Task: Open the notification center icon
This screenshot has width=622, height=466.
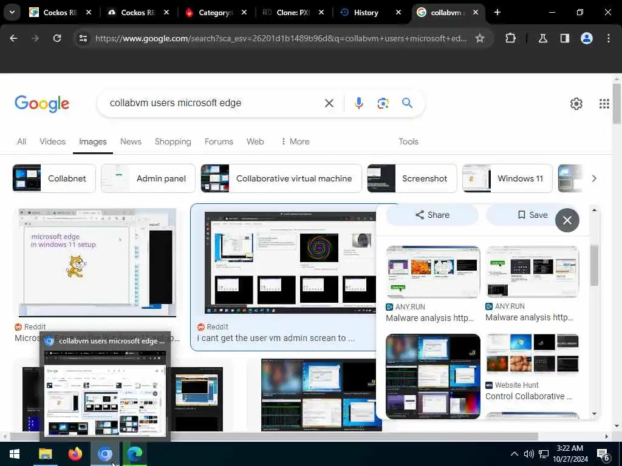Action: click(603, 454)
